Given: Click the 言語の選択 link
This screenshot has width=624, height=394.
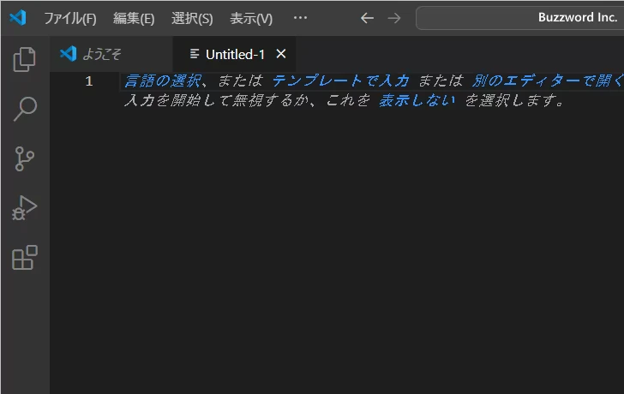Looking at the screenshot, I should (x=163, y=81).
